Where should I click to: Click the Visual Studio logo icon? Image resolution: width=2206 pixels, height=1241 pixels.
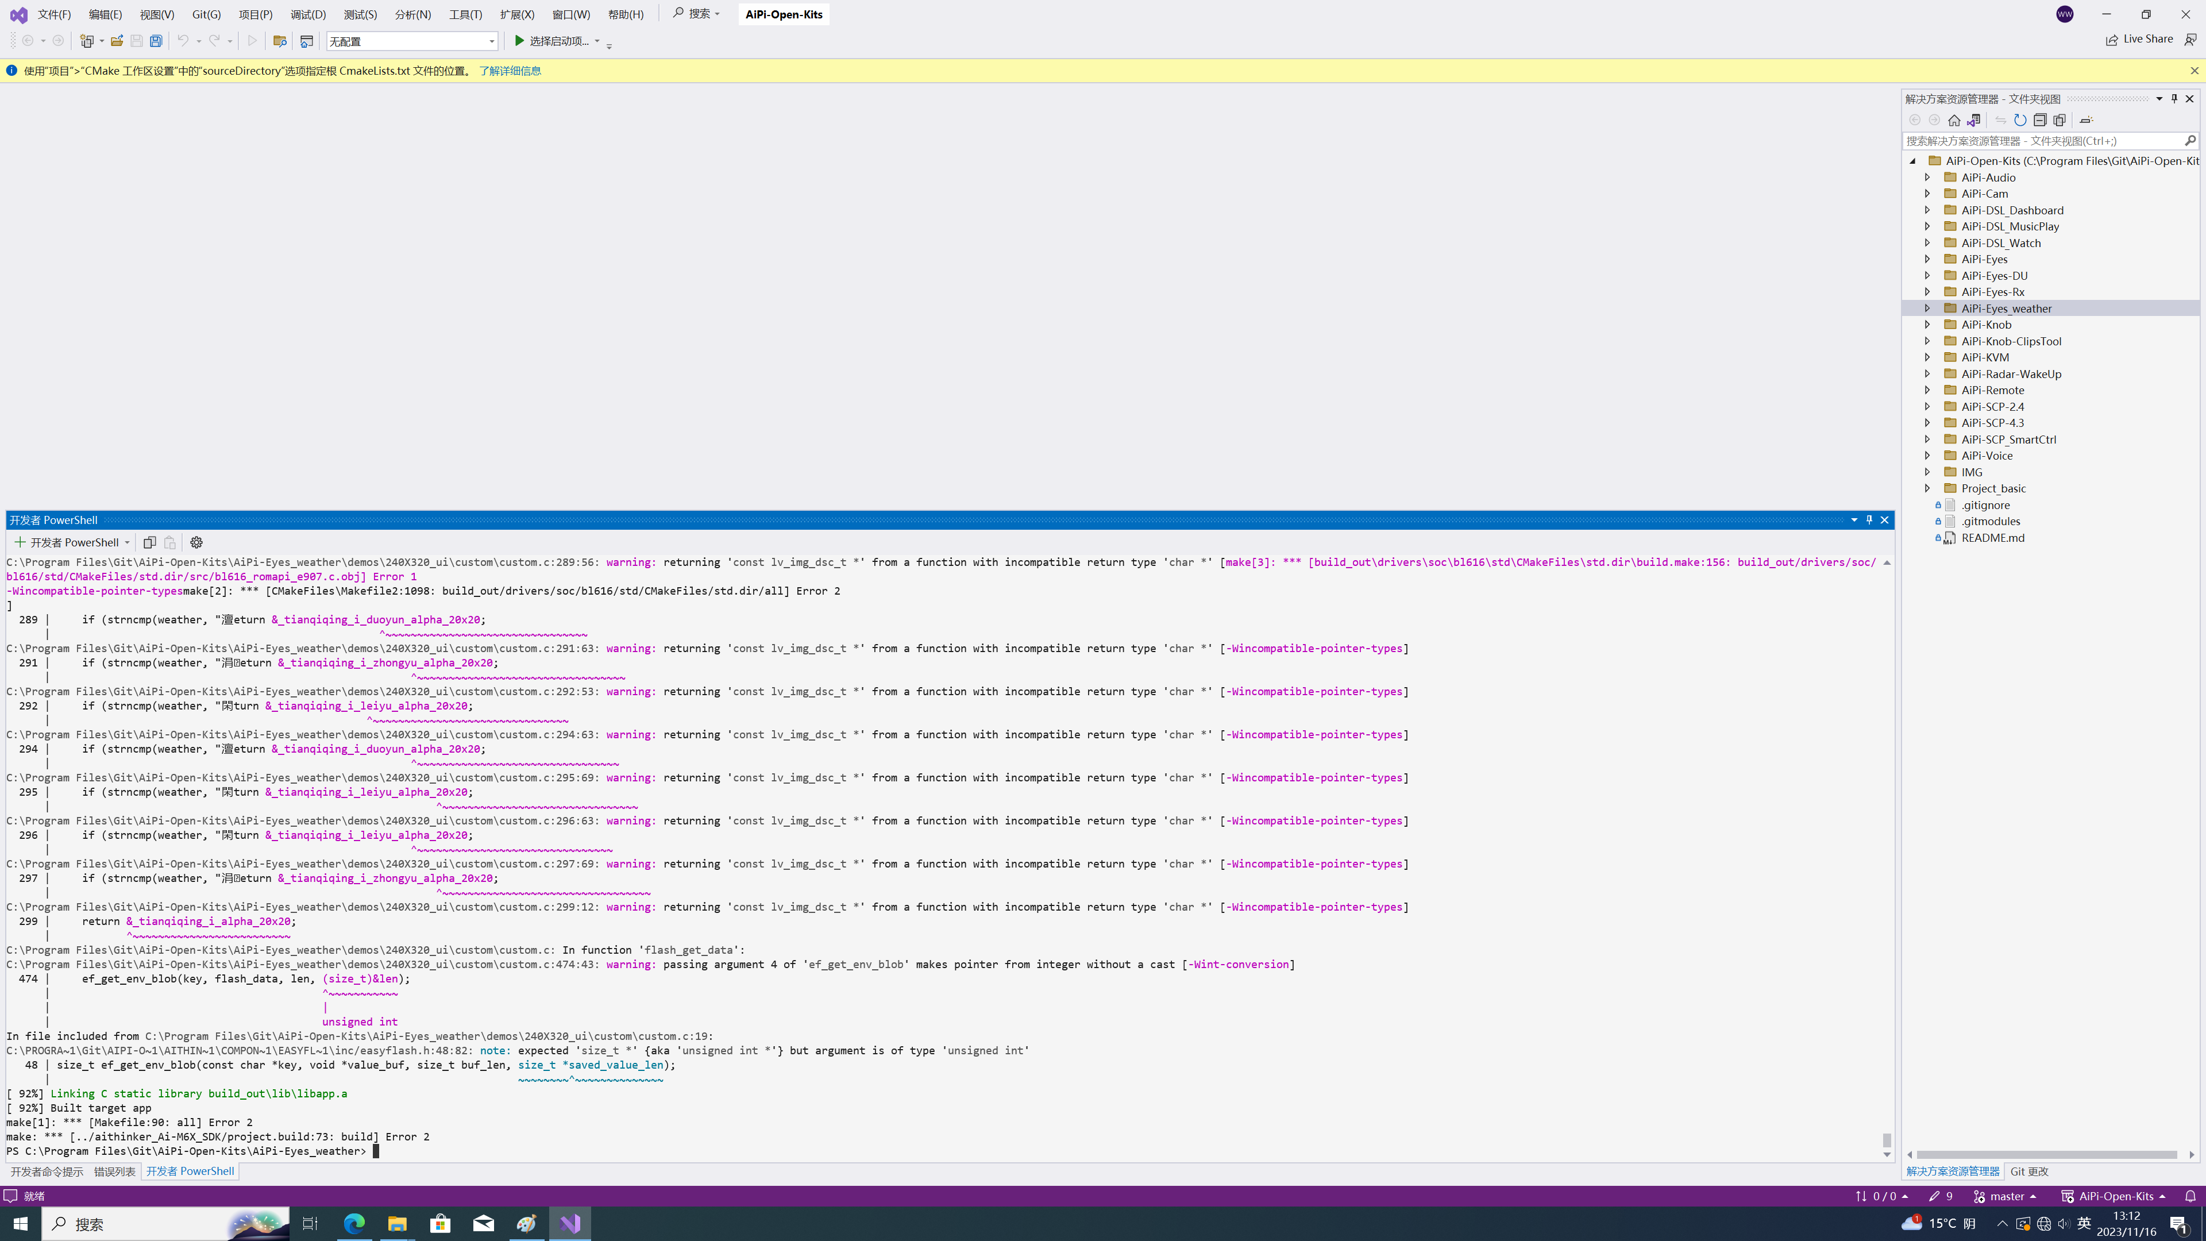(18, 14)
